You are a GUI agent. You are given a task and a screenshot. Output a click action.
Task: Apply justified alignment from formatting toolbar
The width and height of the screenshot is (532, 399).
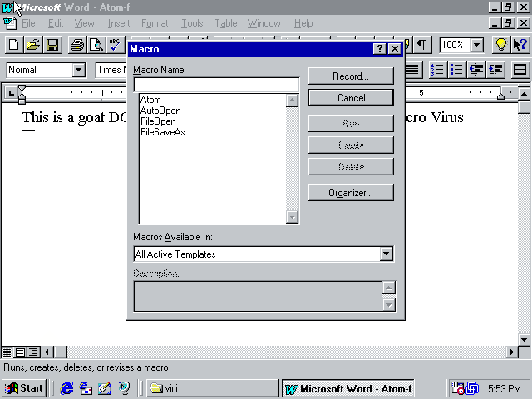[x=413, y=70]
